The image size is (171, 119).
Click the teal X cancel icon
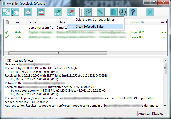tap(150, 12)
